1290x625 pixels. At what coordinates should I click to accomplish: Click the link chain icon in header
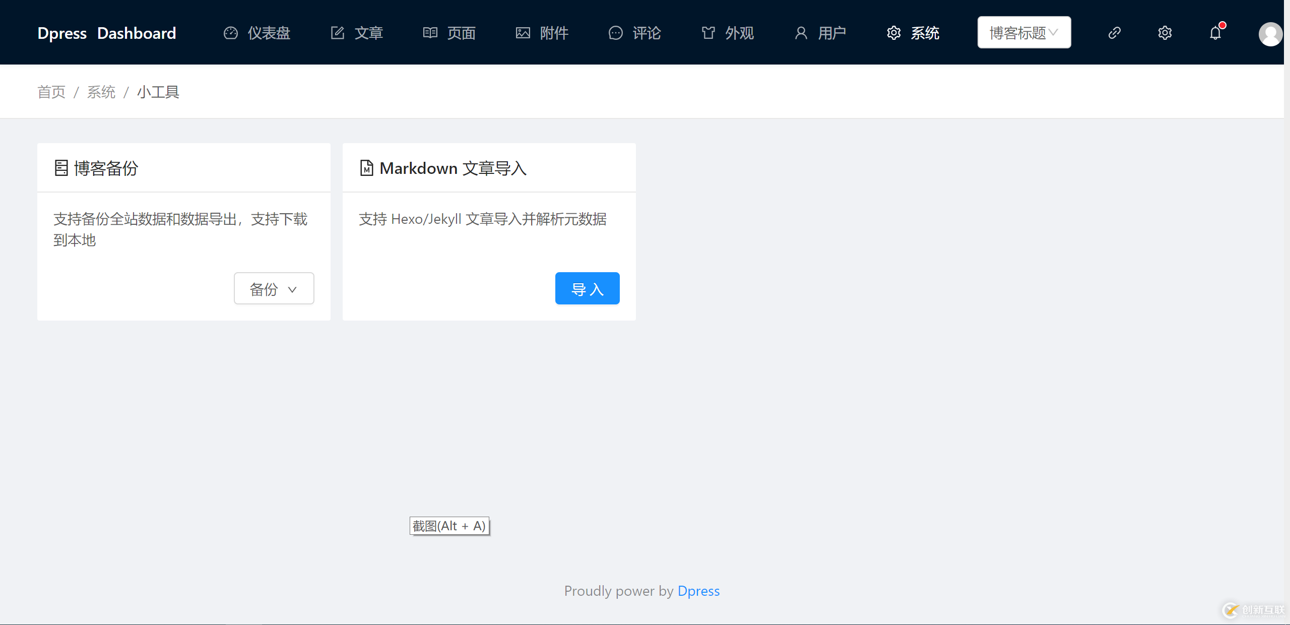(x=1115, y=33)
